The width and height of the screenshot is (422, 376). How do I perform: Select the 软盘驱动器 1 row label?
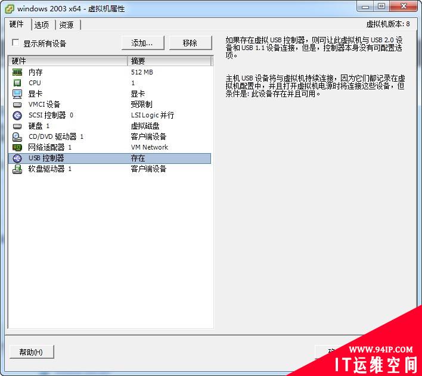[x=50, y=169]
